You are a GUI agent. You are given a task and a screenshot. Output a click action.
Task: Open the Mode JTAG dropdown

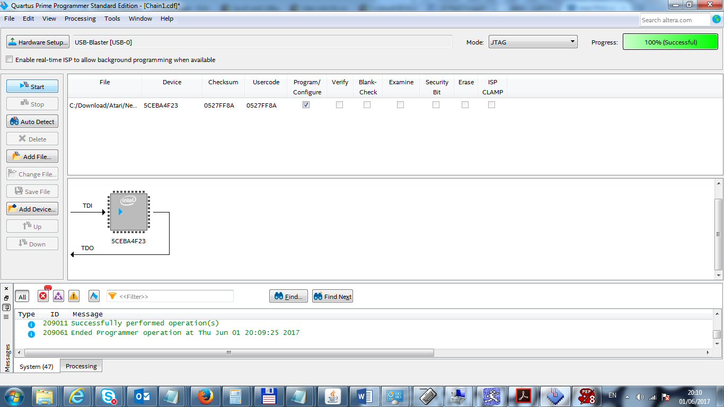click(533, 42)
